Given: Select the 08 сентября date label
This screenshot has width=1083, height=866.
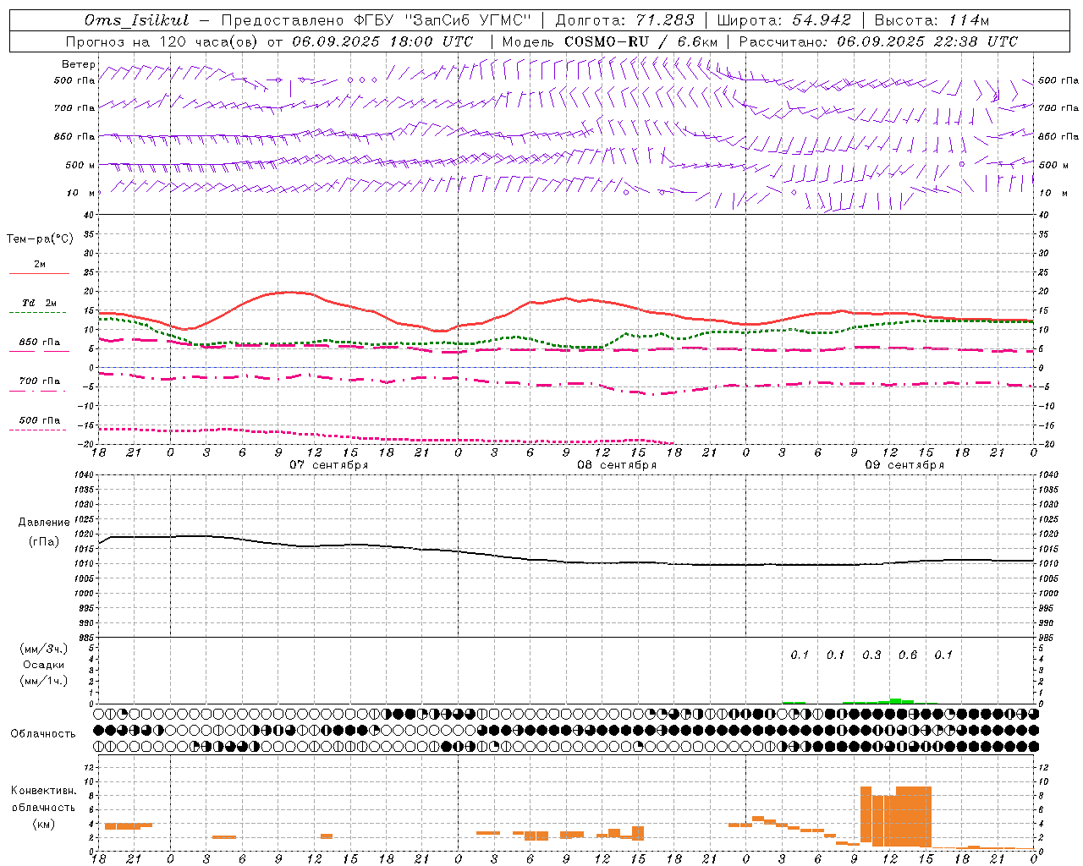Looking at the screenshot, I should [x=617, y=465].
